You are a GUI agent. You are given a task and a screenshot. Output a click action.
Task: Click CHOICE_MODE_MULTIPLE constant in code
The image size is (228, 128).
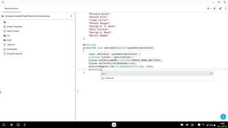[145, 60]
